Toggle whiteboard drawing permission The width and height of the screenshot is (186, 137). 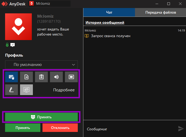tap(11, 90)
